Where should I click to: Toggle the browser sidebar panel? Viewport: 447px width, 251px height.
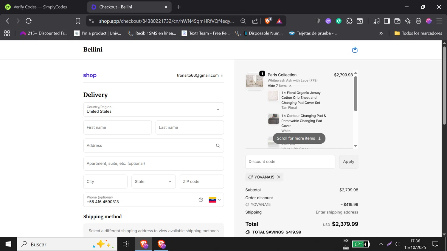point(387,21)
